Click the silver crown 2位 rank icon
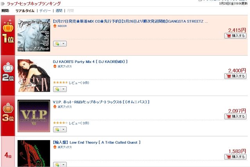 pos(8,72)
